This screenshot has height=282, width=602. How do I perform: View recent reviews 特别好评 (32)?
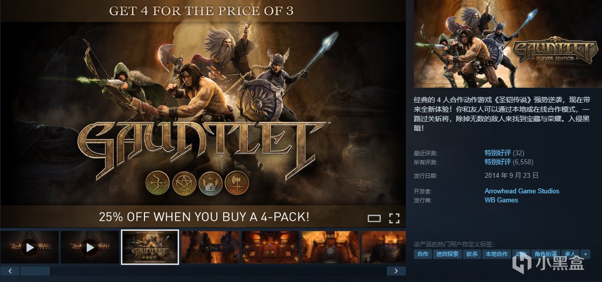504,153
